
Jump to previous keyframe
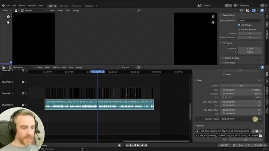(131, 145)
